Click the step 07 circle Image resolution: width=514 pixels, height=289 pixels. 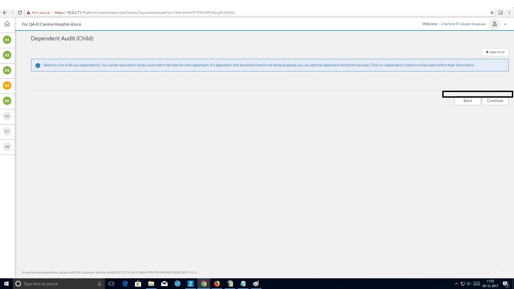coord(7,131)
